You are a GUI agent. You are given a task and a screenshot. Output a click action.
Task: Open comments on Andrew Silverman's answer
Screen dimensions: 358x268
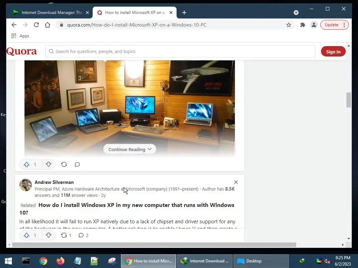[x=83, y=235]
